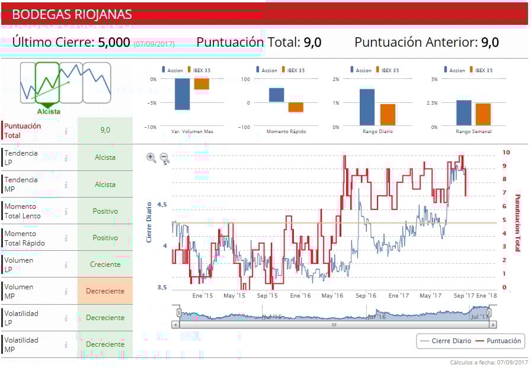Click the orange IBEX 35 bar in Var. Volumen Mes

[x=201, y=84]
